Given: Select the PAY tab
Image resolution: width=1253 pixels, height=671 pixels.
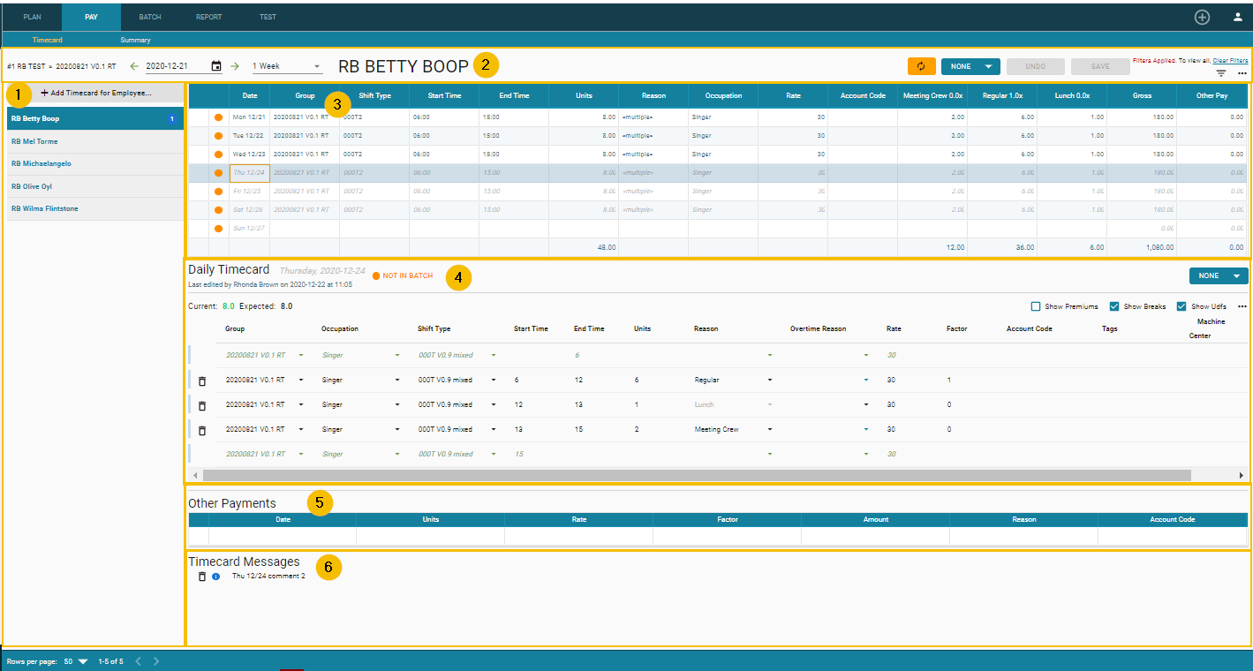Looking at the screenshot, I should pyautogui.click(x=91, y=17).
